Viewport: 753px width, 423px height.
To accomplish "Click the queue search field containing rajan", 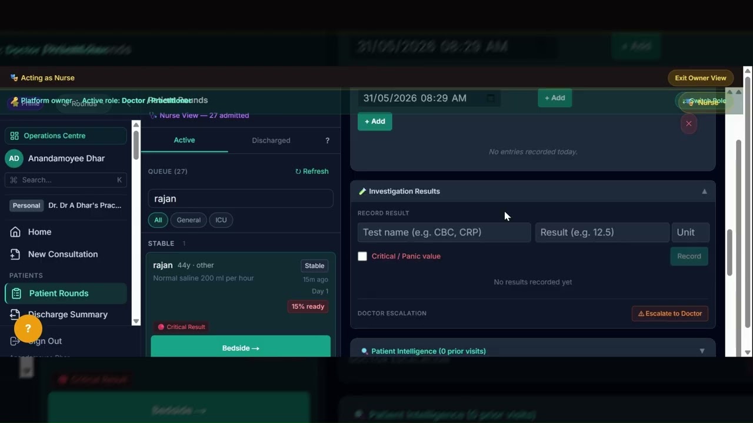I will point(241,199).
